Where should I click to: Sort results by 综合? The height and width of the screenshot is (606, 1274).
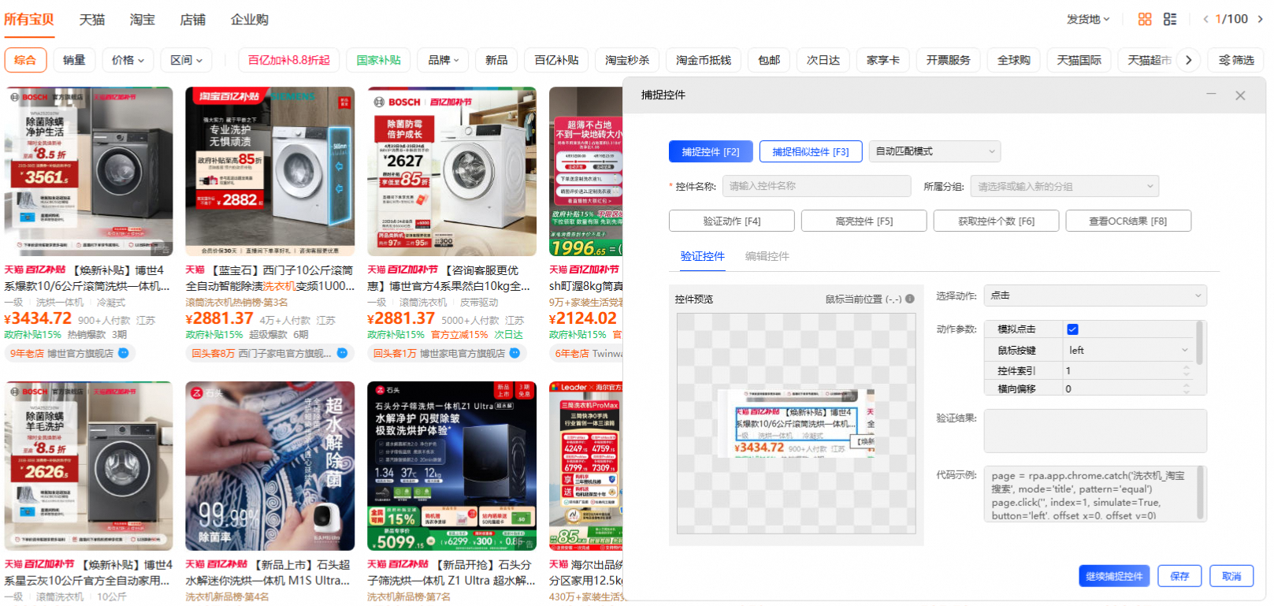coord(25,60)
